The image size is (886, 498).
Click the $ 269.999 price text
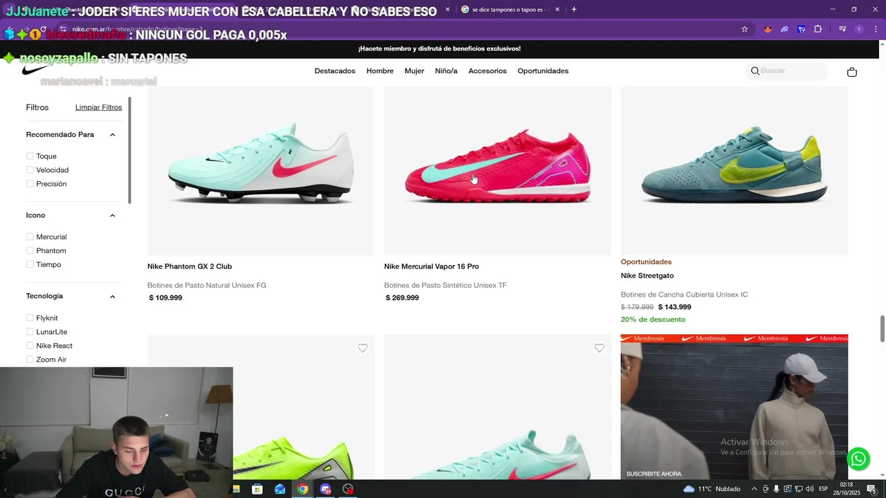[402, 298]
